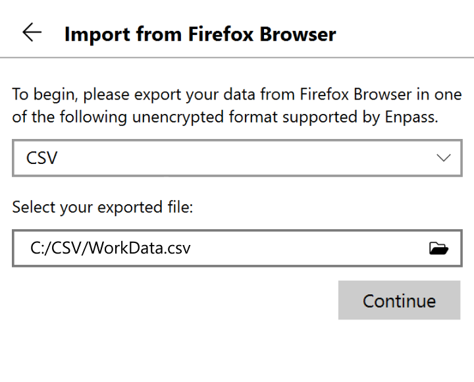This screenshot has height=382, width=474.
Task: Select the 'CSV' text in format dropdown
Action: (x=41, y=158)
